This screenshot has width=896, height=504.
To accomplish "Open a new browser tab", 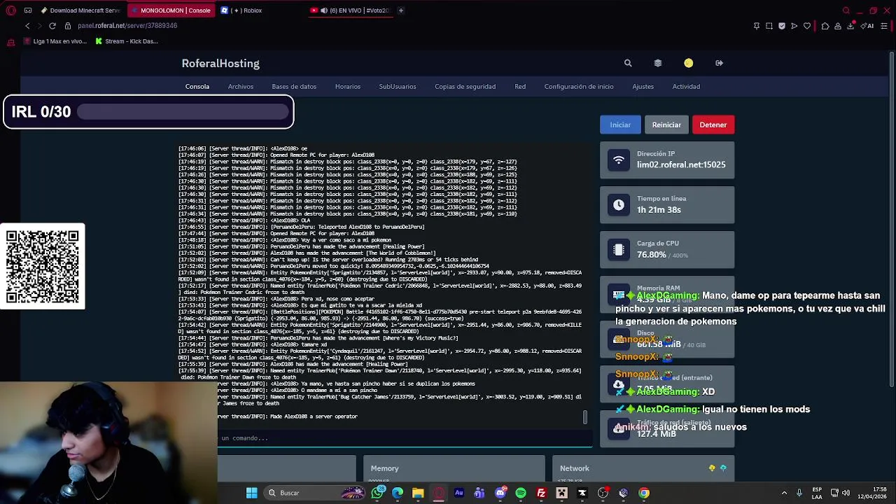I will pyautogui.click(x=401, y=10).
